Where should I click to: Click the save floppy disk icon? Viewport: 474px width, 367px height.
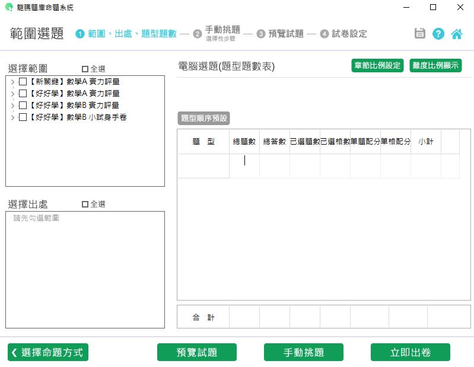pyautogui.click(x=420, y=34)
